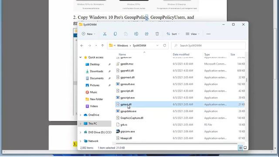Click the file list horizontal scrollbar

tap(176, 143)
